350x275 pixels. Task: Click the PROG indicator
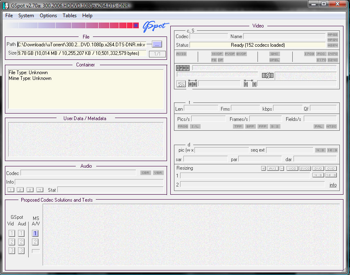click(183, 127)
